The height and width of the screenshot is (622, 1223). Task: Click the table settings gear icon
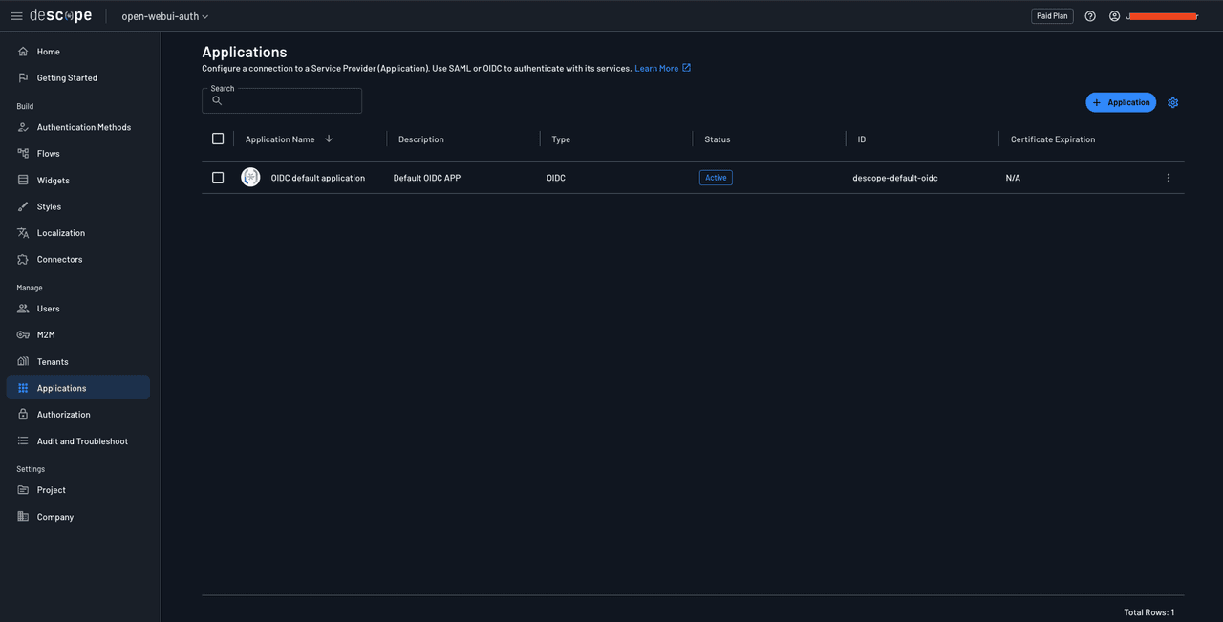pos(1173,102)
